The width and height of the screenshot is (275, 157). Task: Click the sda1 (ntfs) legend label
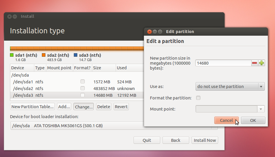pos(26,55)
